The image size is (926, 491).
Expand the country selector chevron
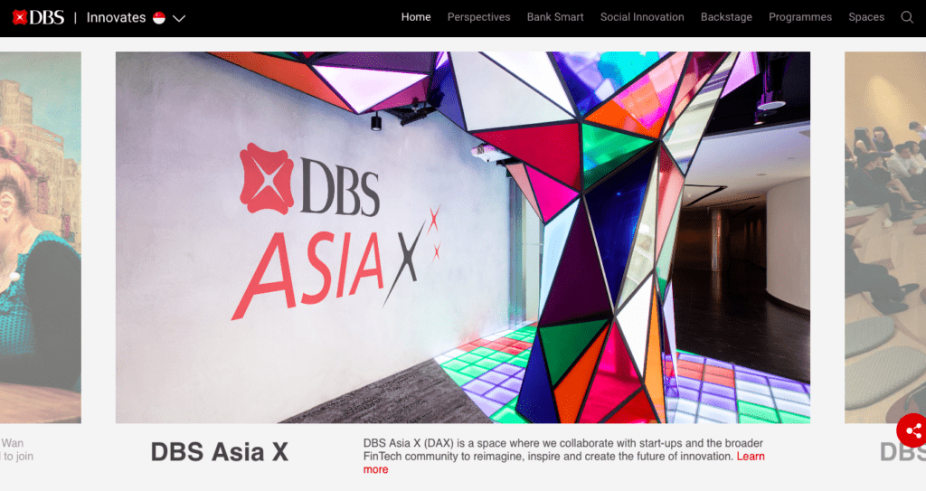click(x=179, y=18)
